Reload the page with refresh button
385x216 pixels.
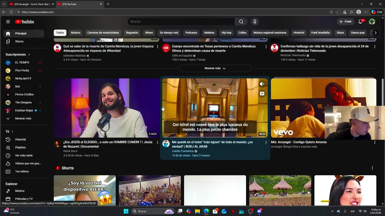pyautogui.click(x=11, y=12)
